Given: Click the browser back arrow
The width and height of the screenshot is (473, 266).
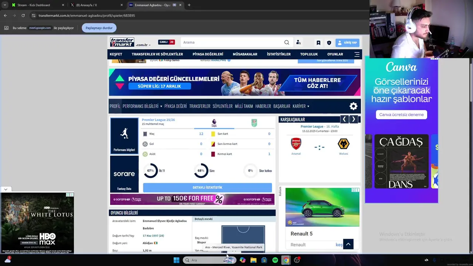Looking at the screenshot, I should pyautogui.click(x=5, y=16).
